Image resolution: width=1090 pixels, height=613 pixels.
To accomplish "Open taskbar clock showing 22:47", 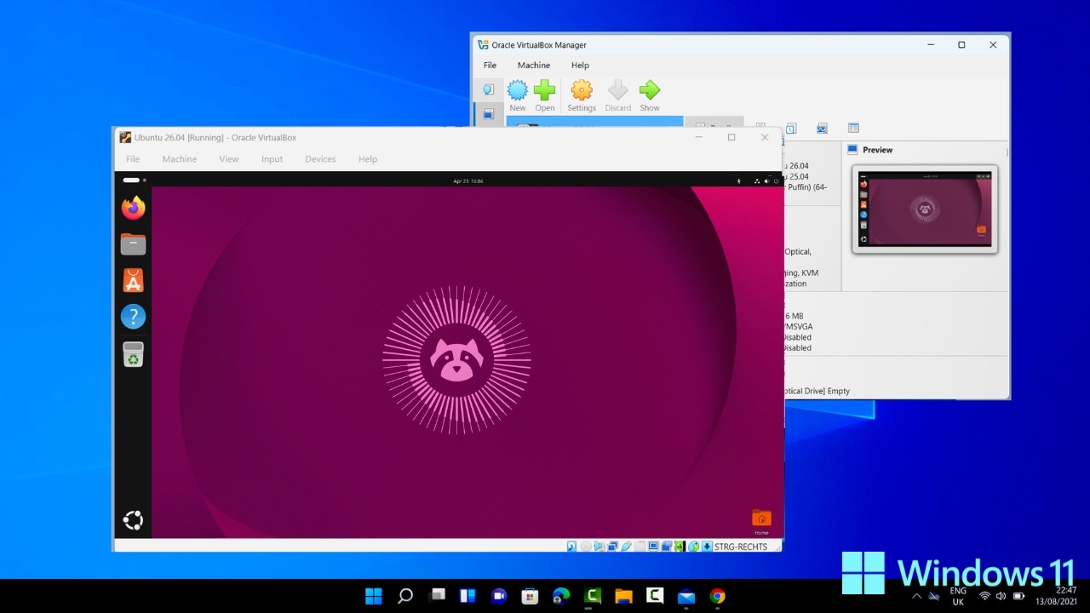I will click(x=1056, y=596).
